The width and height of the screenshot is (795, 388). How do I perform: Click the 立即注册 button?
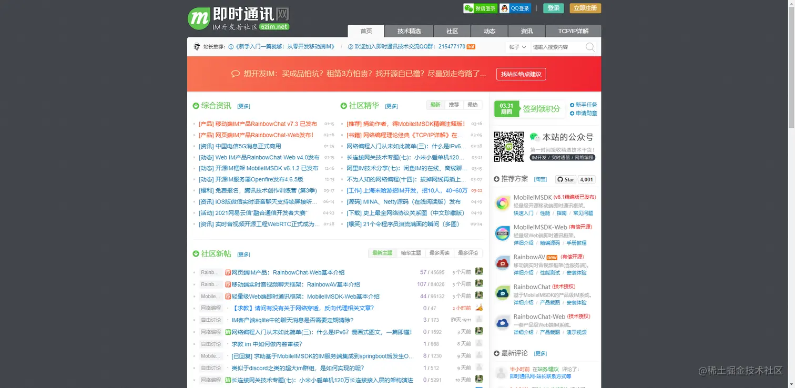click(x=585, y=8)
